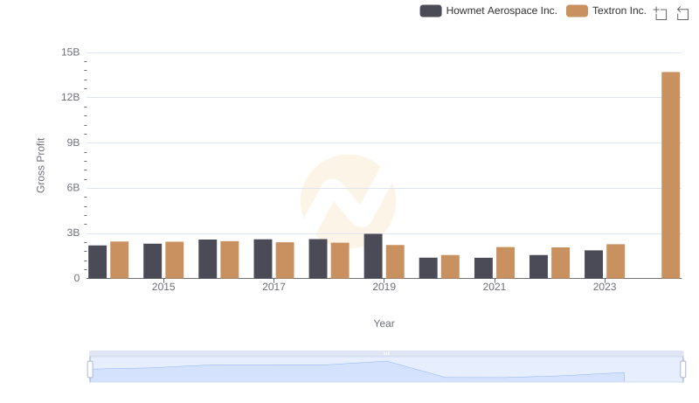
Task: Grab the right data zoom slider handle
Action: click(682, 369)
